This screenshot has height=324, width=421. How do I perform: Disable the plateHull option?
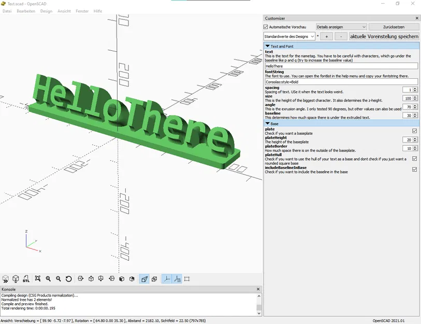point(414,158)
